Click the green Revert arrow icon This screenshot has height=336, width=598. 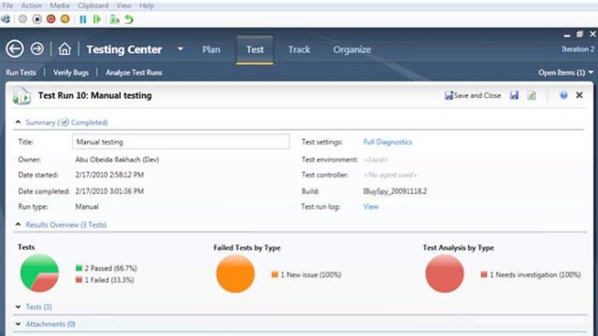129,20
